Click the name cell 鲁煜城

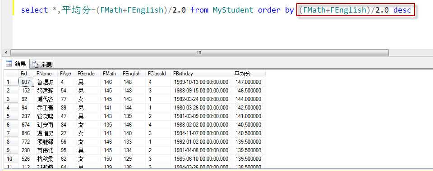coord(46,82)
